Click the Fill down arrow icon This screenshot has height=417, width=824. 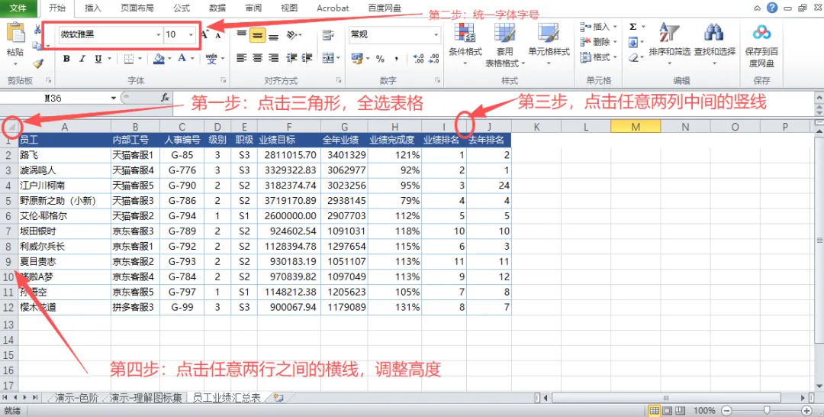pyautogui.click(x=633, y=42)
